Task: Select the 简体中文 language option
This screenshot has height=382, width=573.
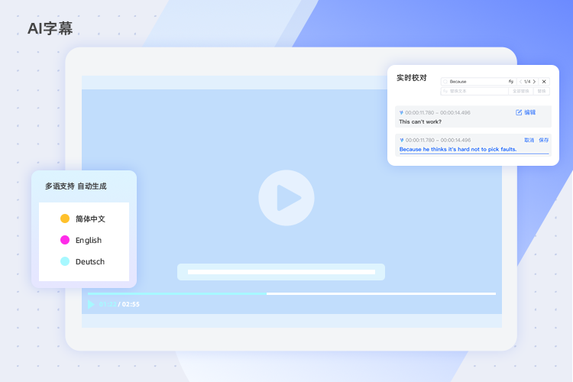Action: click(90, 219)
